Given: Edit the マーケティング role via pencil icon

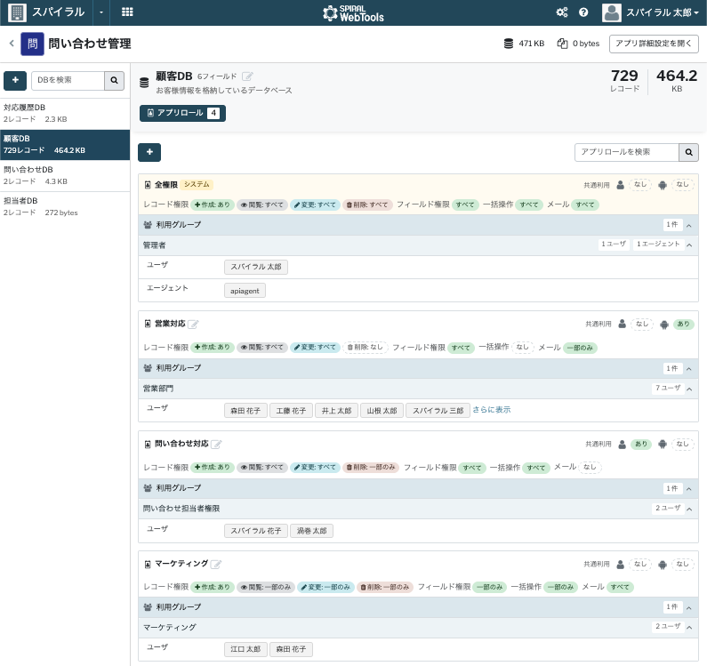Looking at the screenshot, I should [x=216, y=564].
